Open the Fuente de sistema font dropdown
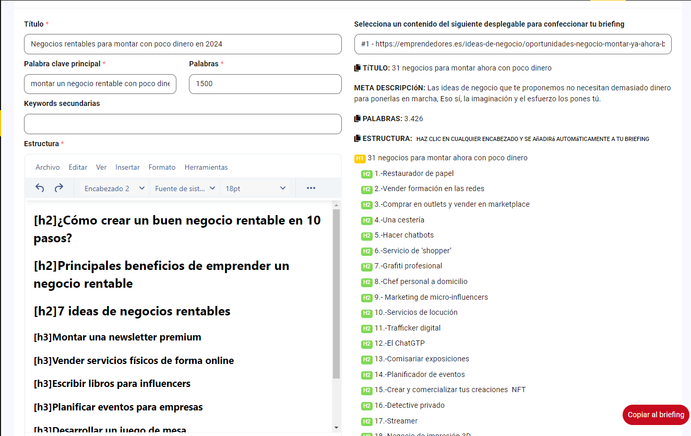 185,188
